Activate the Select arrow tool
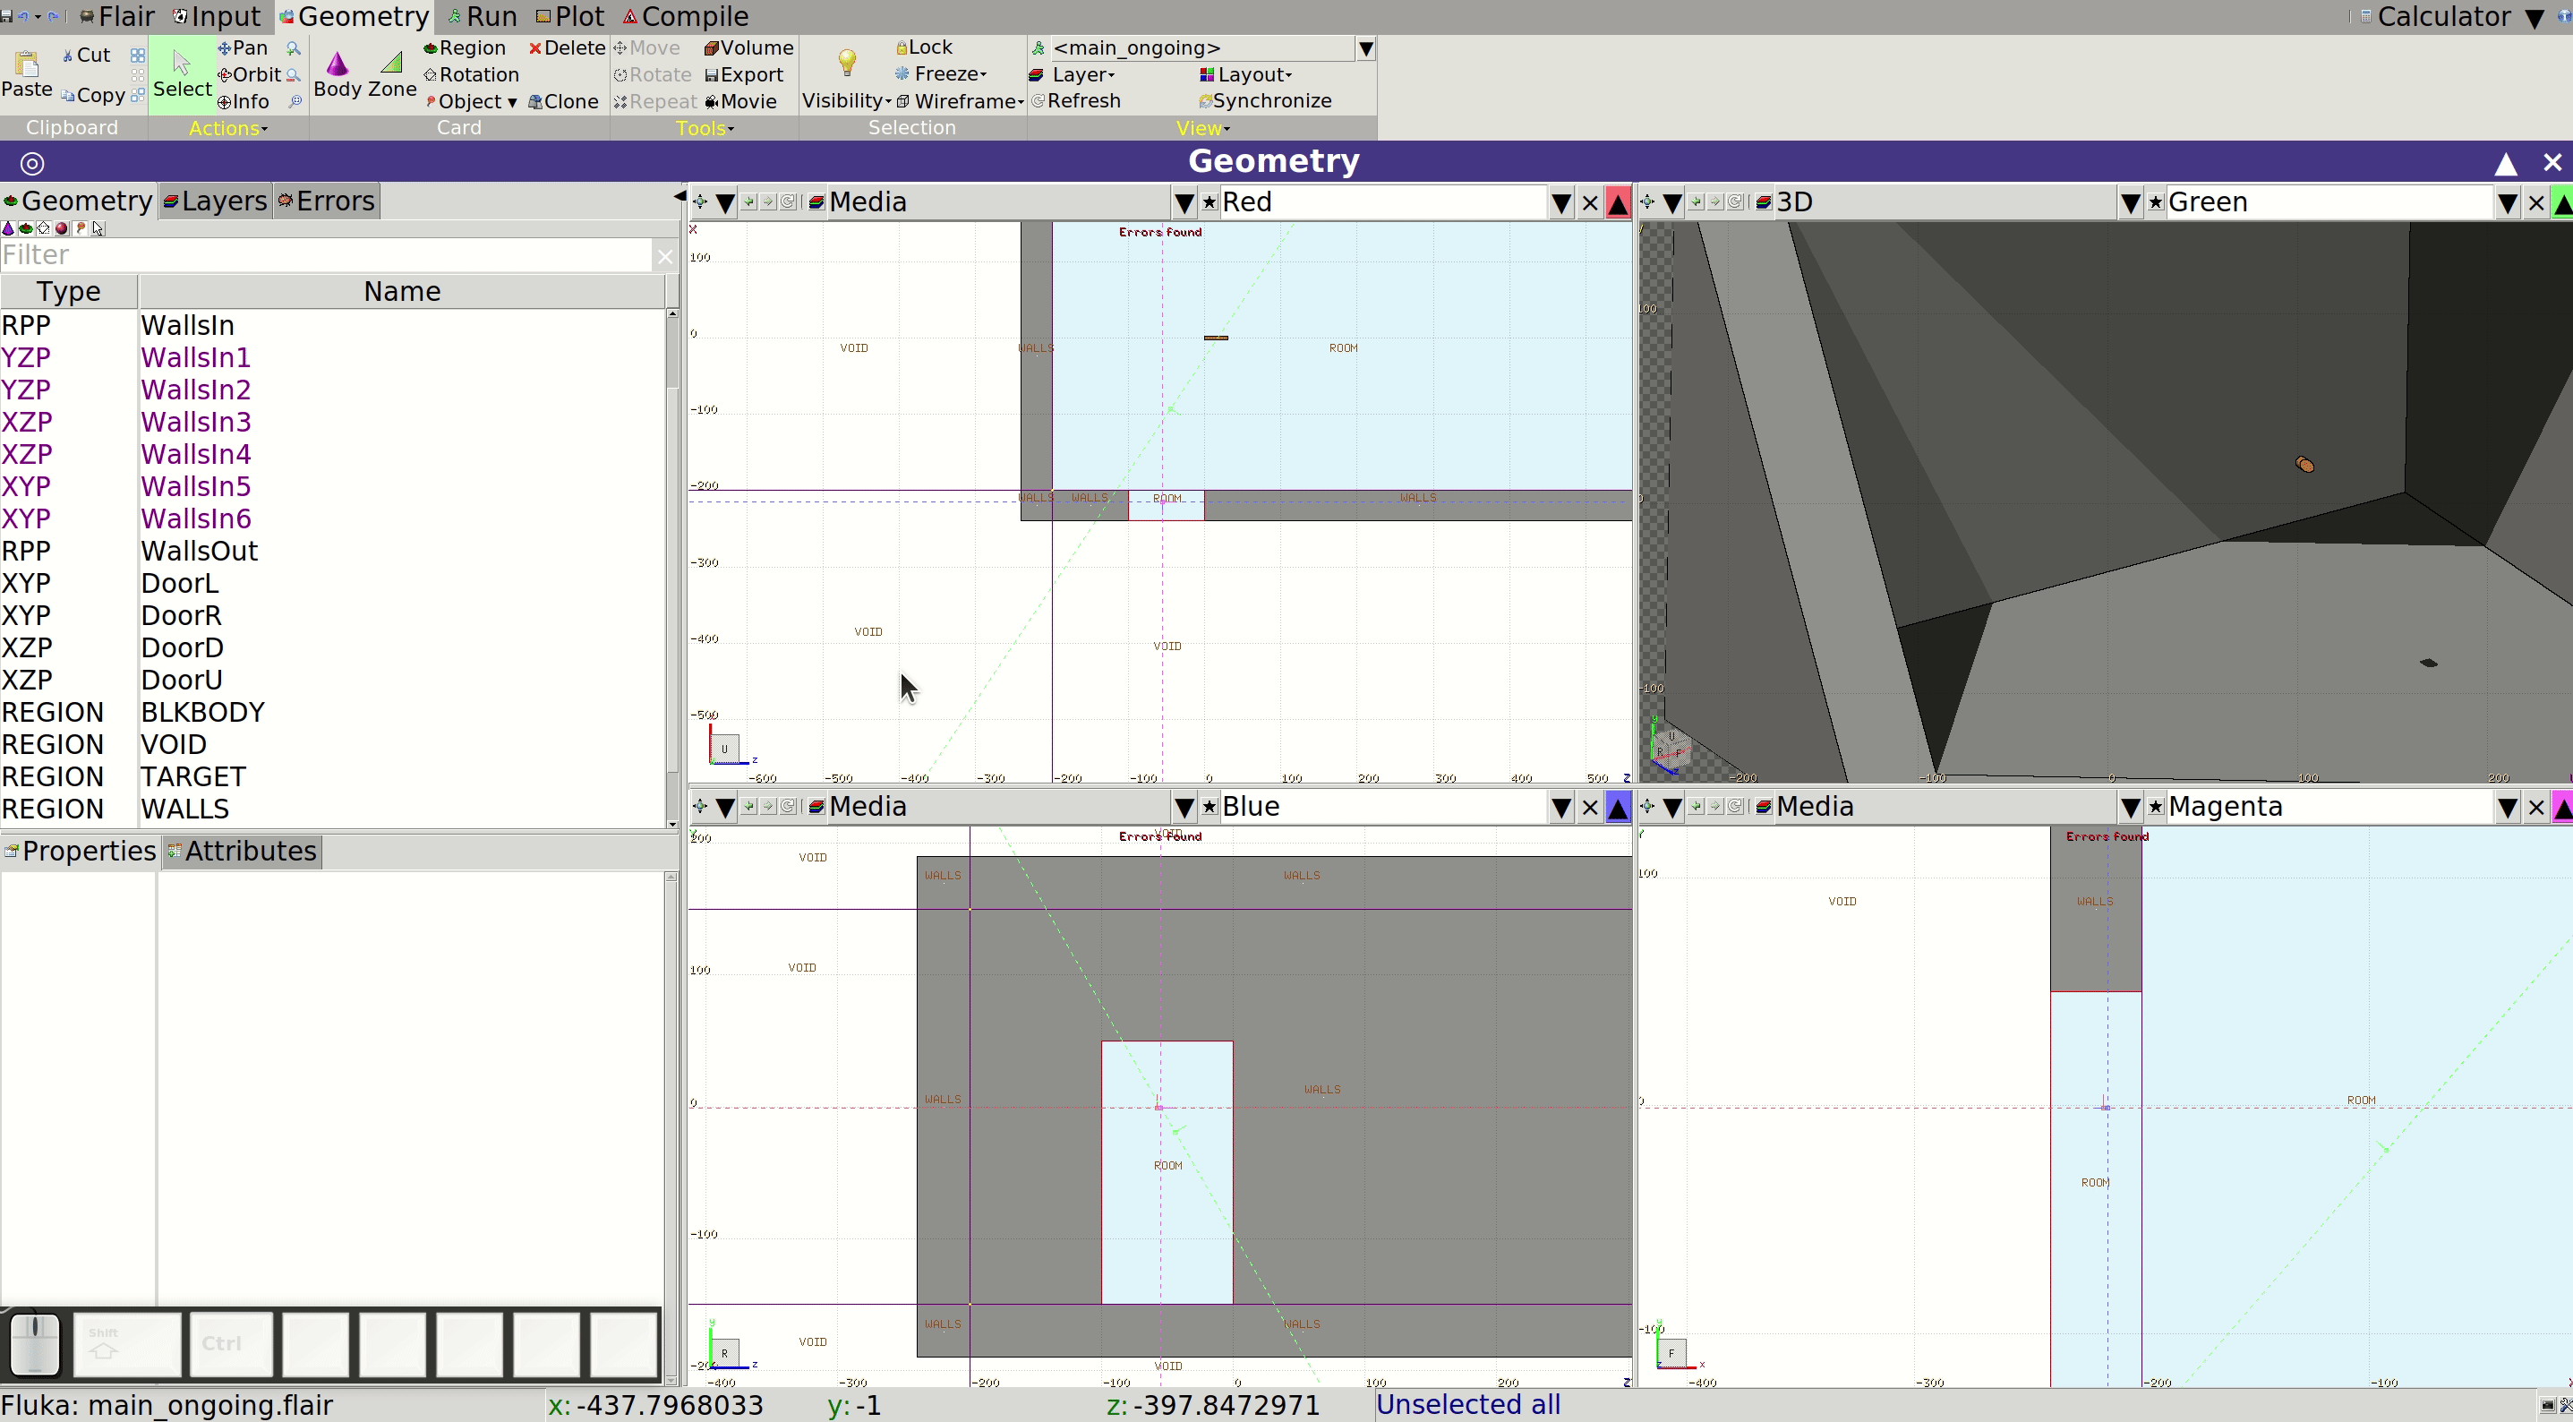 182,74
